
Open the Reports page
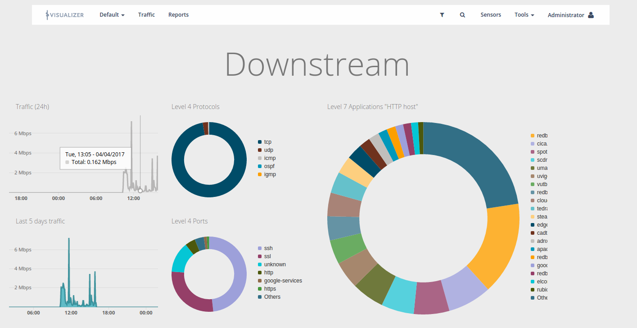coord(178,15)
